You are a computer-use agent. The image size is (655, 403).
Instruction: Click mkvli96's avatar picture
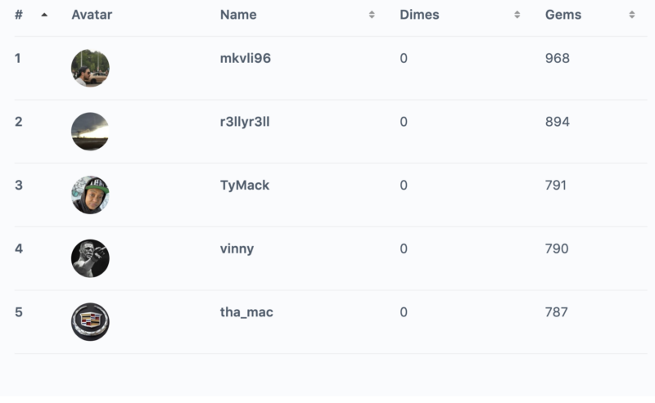[x=90, y=68]
